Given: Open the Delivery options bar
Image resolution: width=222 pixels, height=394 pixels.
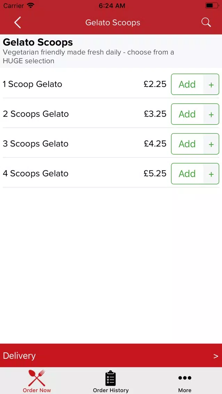Looking at the screenshot, I should (111, 356).
